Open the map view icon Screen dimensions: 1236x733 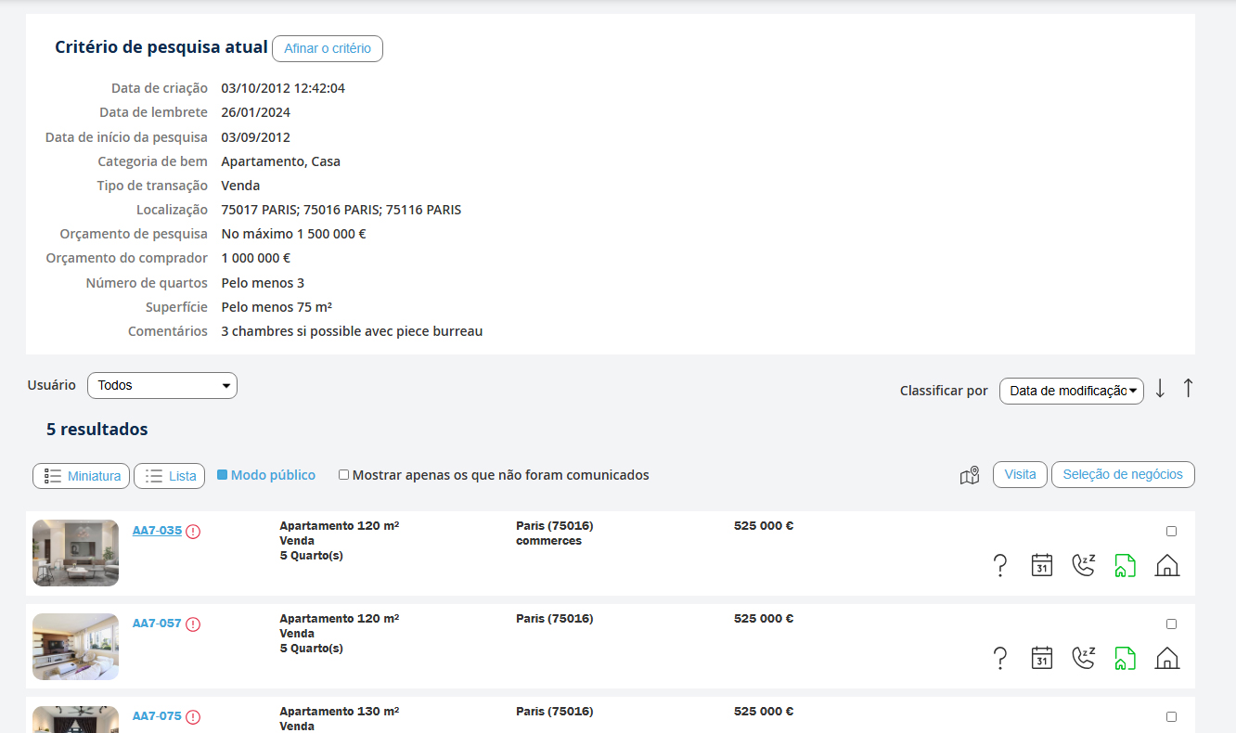pyautogui.click(x=970, y=476)
